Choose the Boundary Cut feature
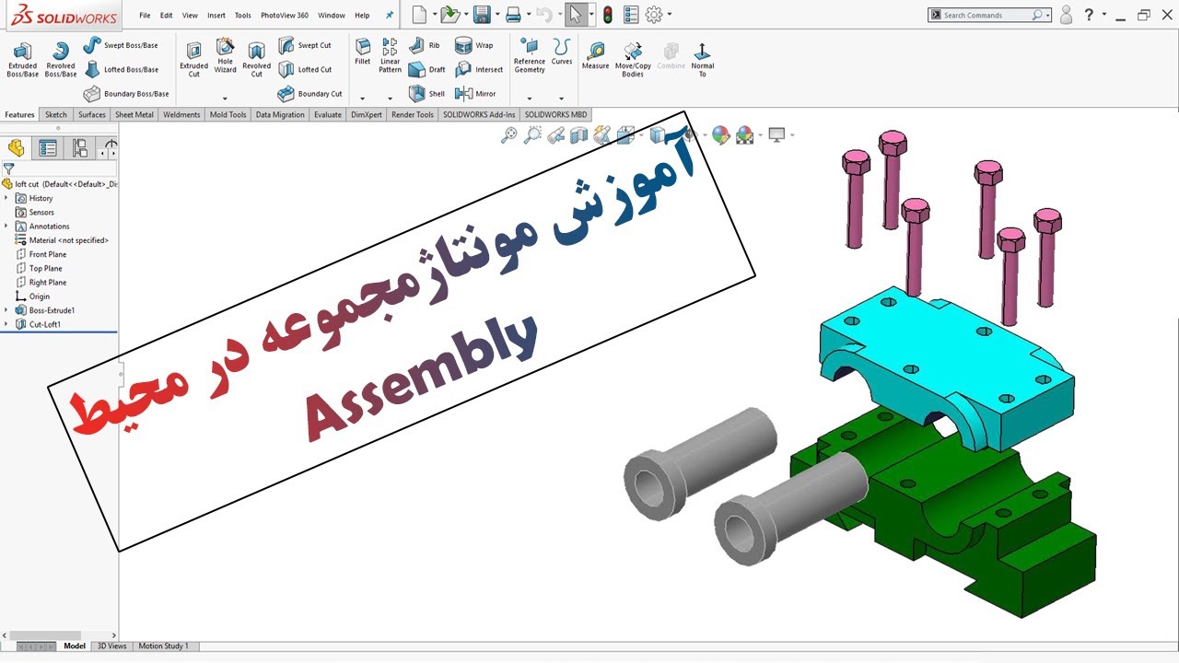Viewport: 1179px width, 663px height. [x=309, y=93]
